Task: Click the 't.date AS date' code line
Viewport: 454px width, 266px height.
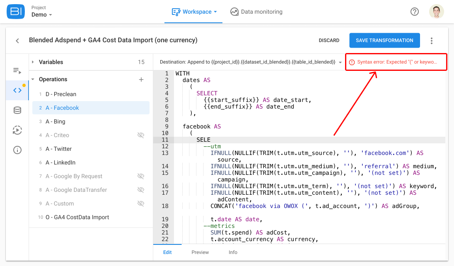Action: pyautogui.click(x=236, y=219)
